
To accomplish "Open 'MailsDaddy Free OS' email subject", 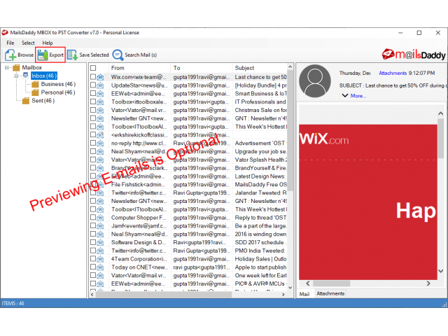I will (x=260, y=185).
